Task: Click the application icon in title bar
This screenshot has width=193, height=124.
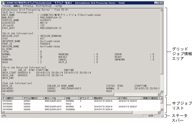Action: click(3, 2)
